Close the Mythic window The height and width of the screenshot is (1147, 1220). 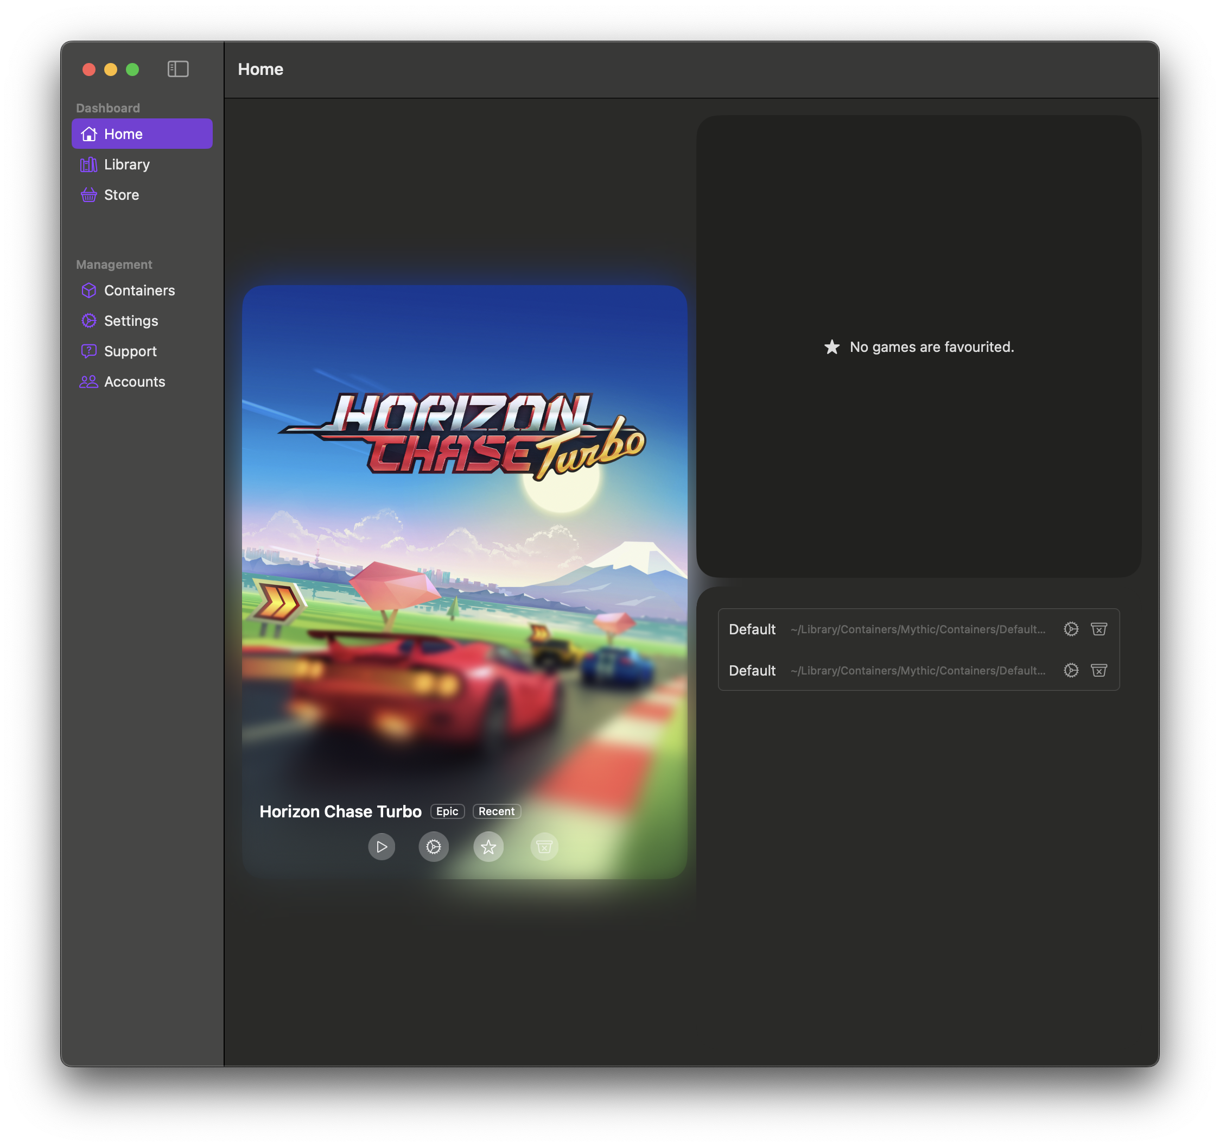point(89,70)
